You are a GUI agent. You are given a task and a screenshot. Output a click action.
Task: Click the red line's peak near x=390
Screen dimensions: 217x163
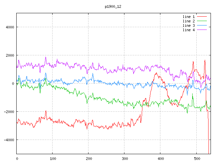point(156,73)
